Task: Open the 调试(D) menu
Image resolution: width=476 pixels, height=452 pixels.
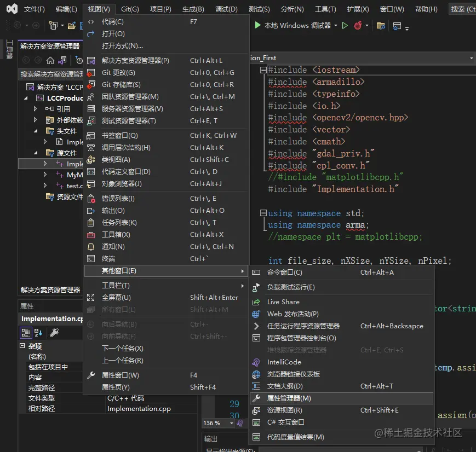Action: [x=226, y=9]
